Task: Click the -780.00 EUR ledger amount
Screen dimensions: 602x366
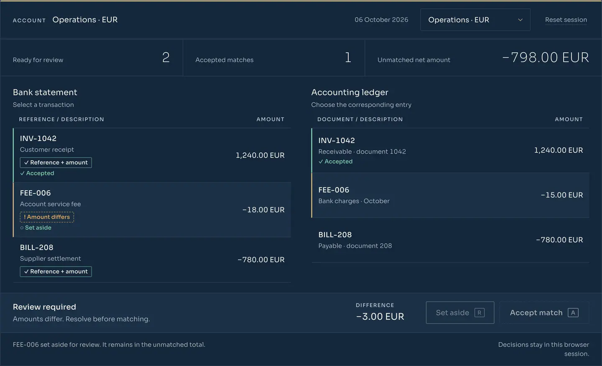Action: [x=559, y=240]
